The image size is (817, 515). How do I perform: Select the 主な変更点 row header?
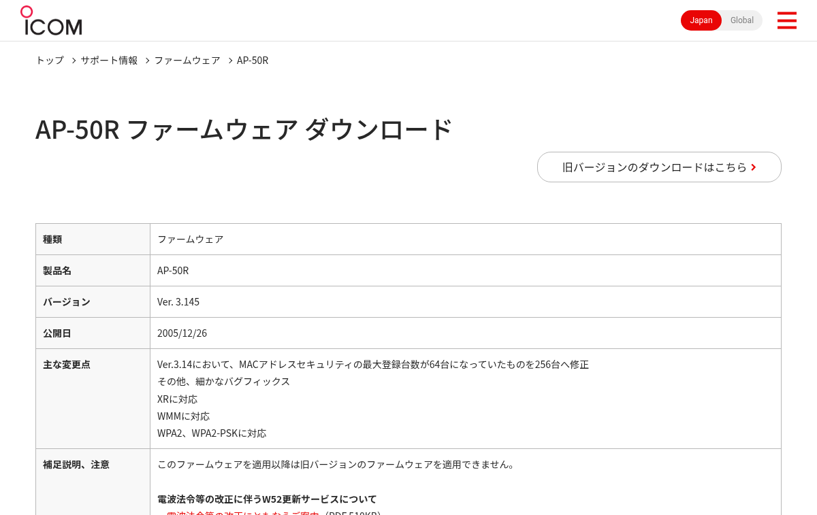click(x=93, y=399)
